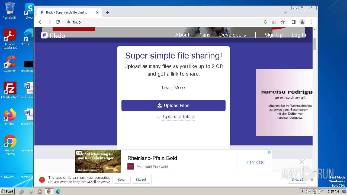Click the Chrome taskbar icon
The height and width of the screenshot is (195, 347).
(x=49, y=191)
